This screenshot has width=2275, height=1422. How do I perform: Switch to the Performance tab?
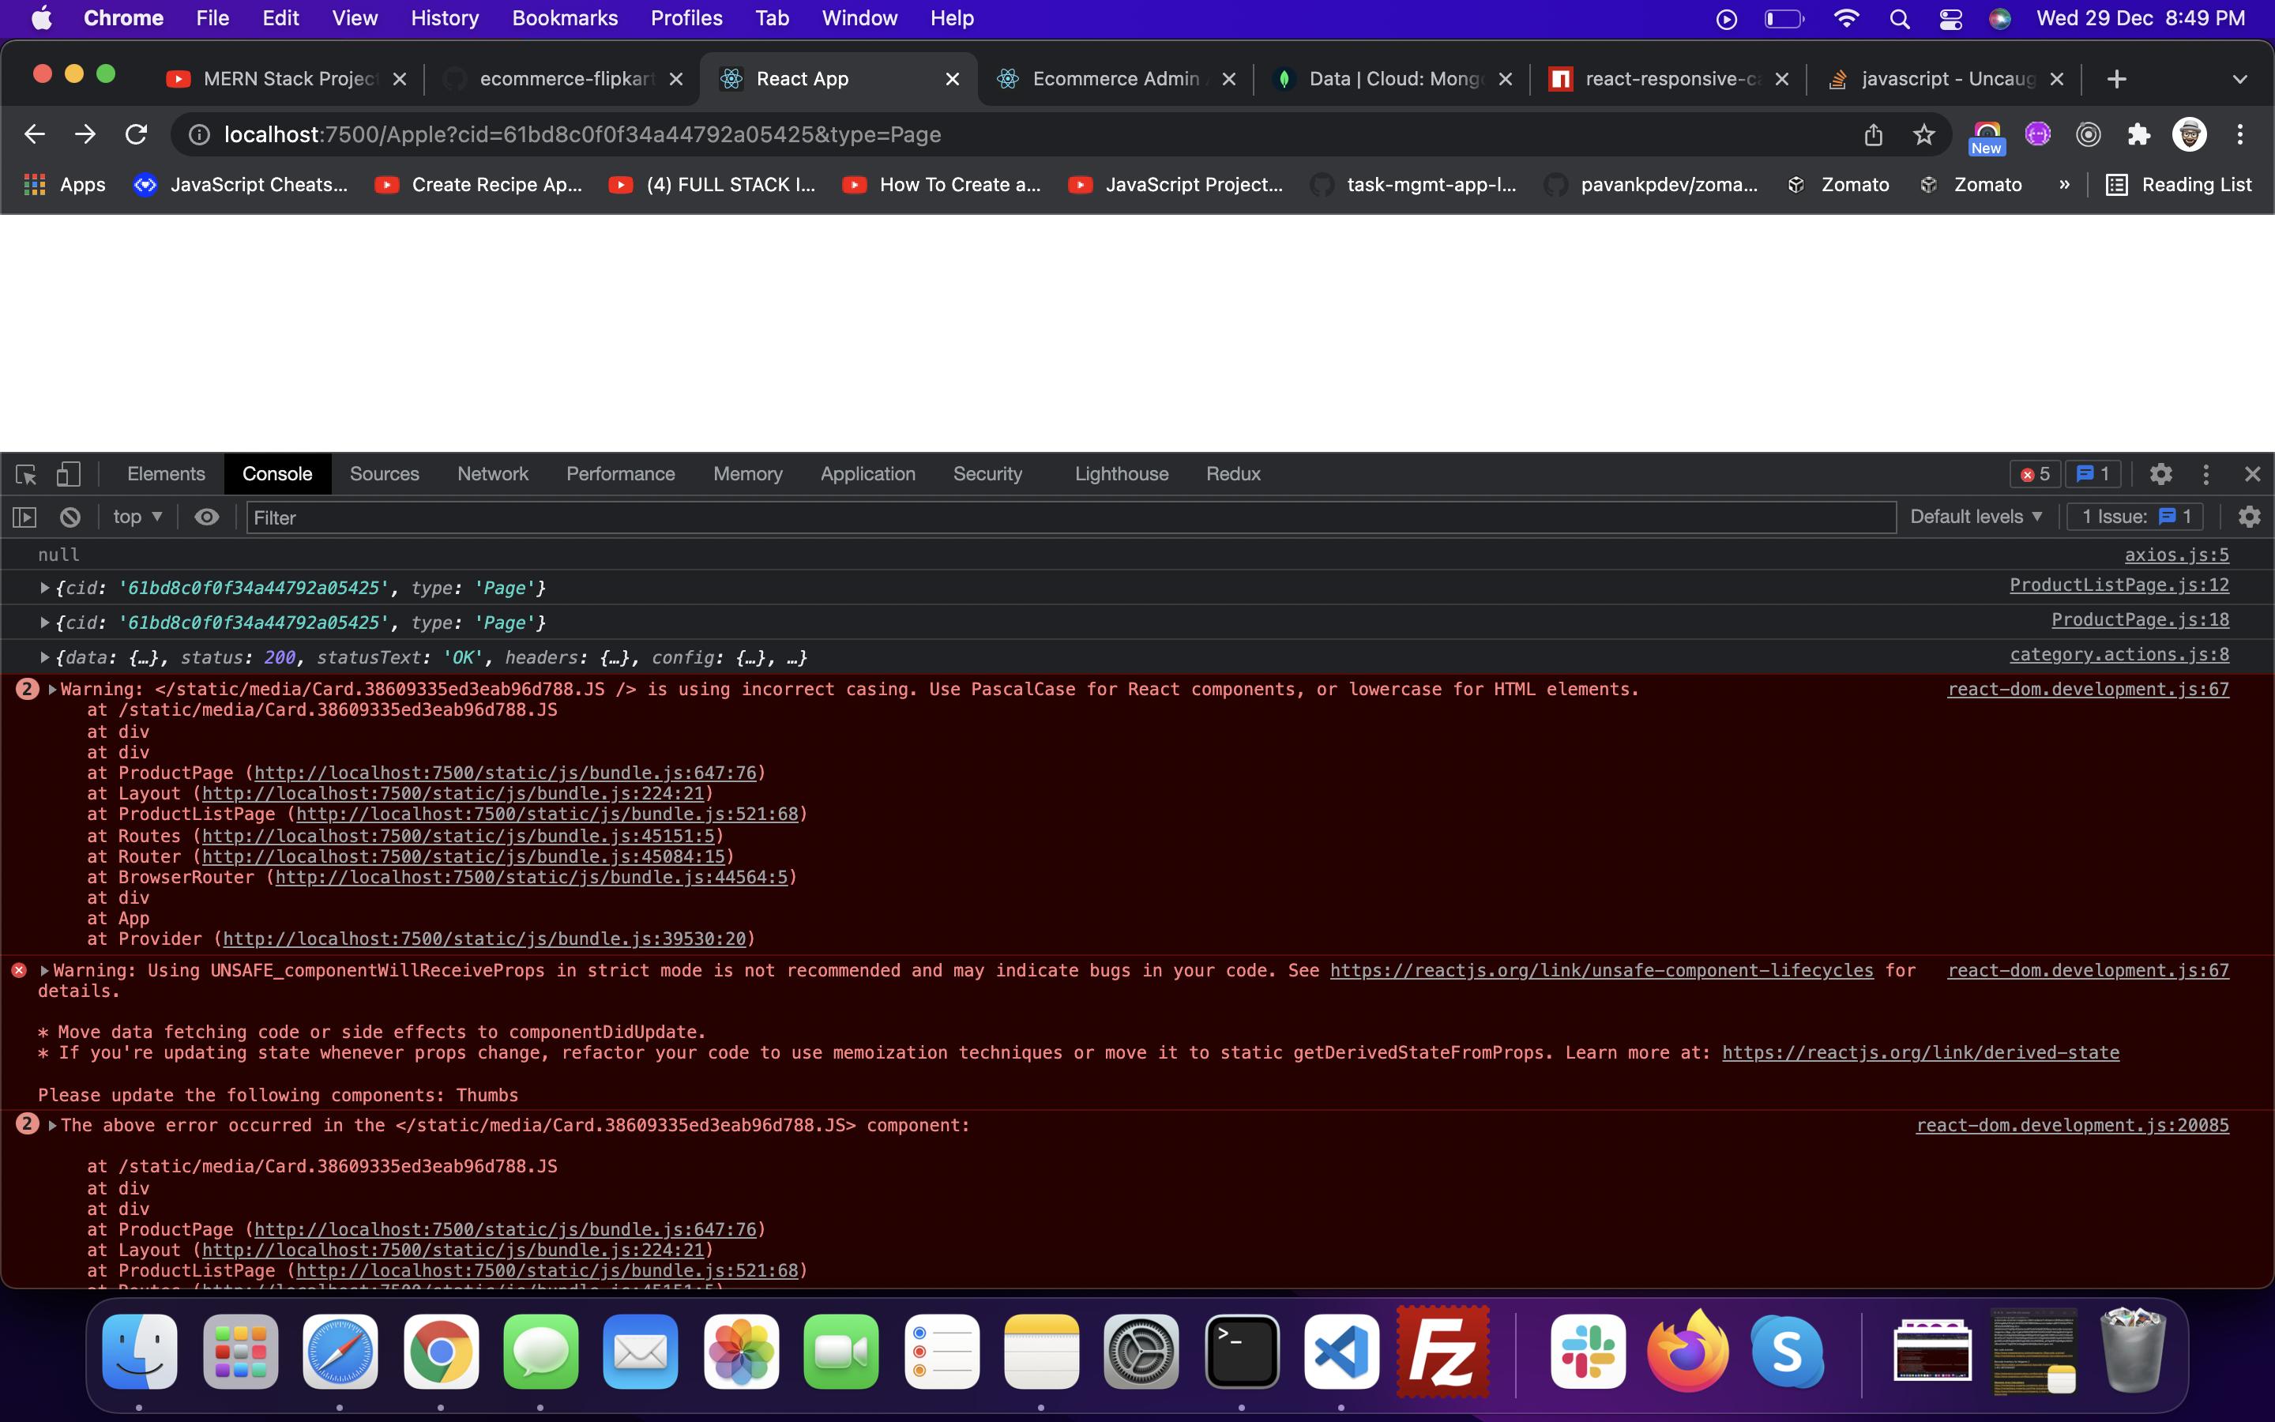(x=620, y=474)
